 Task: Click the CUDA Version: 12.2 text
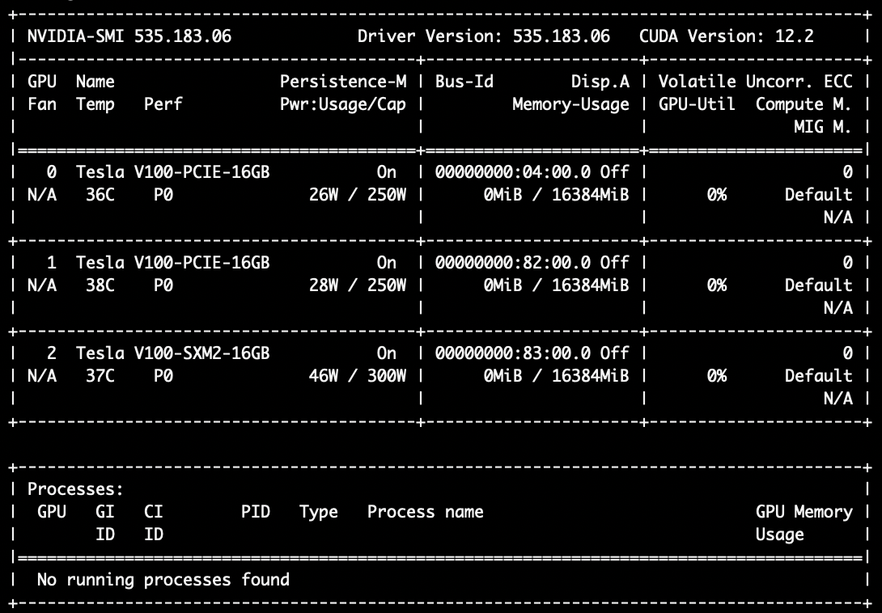pyautogui.click(x=727, y=36)
